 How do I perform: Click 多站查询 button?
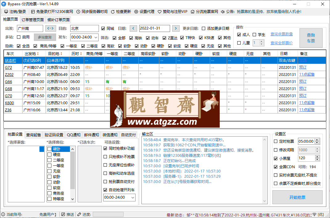45,37
